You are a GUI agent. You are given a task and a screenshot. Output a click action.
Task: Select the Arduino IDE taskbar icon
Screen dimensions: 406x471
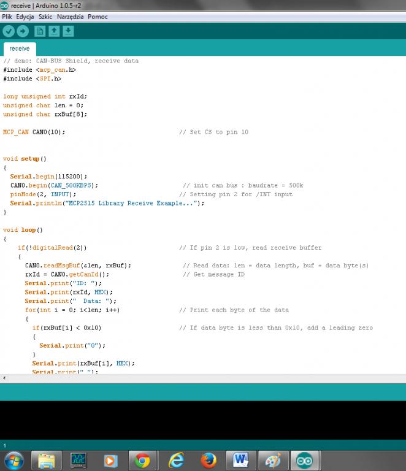pyautogui.click(x=305, y=461)
